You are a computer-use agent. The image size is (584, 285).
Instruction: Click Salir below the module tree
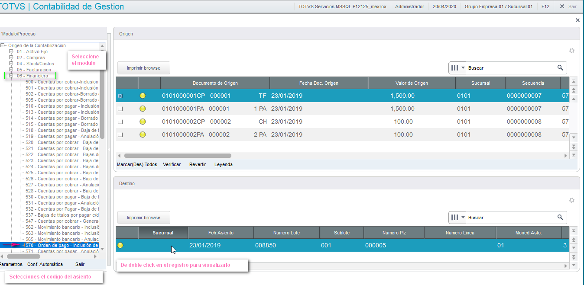80,264
